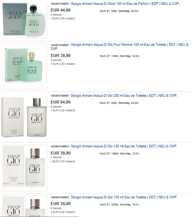Click the Acqua di Gioia product thumbnail
Image resolution: width=192 pixels, height=217 pixels.
(x=24, y=20)
